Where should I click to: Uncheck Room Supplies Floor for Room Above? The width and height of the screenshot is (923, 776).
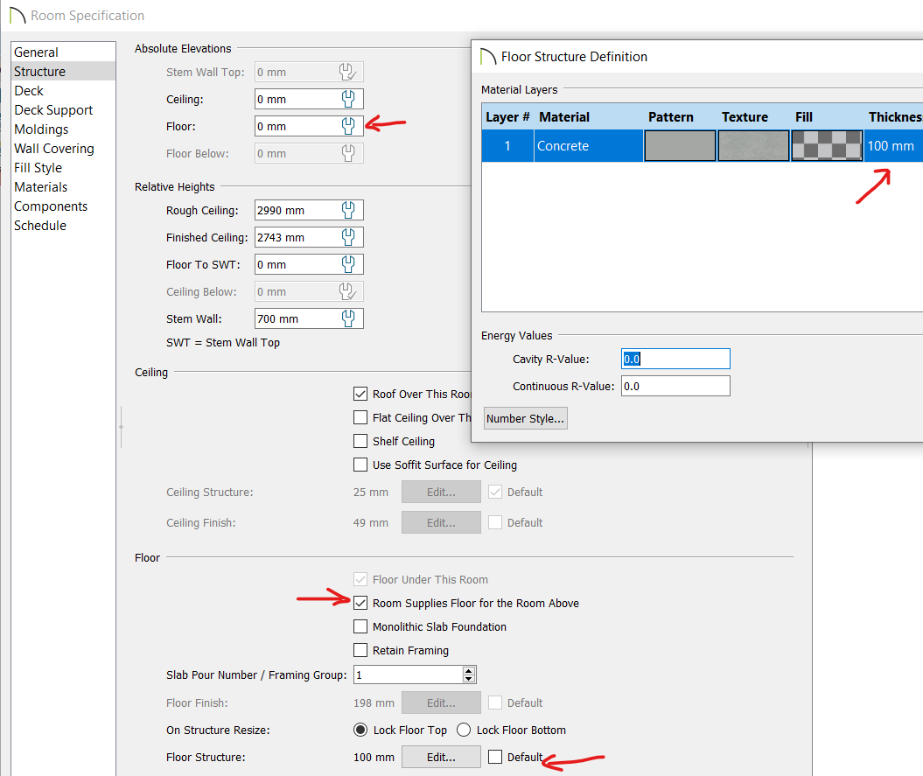360,603
